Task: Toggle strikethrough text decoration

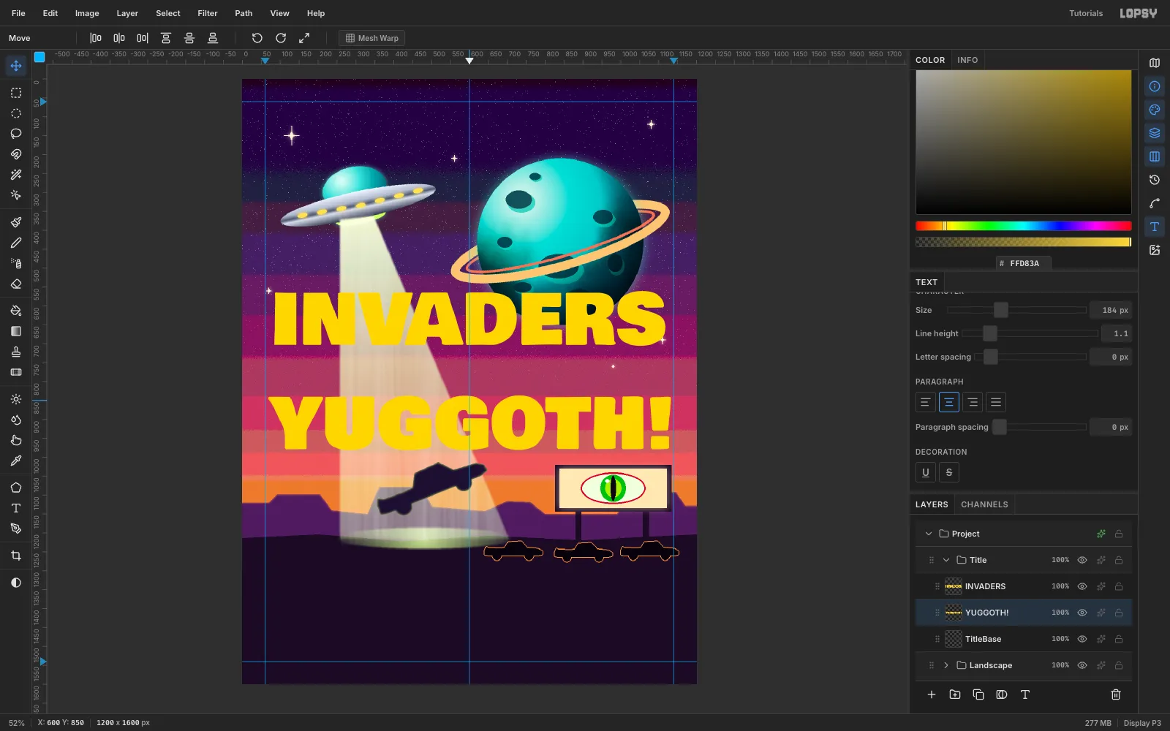Action: [949, 472]
